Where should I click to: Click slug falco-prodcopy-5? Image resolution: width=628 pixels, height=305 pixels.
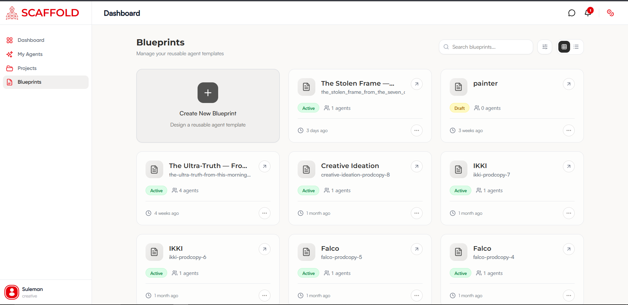[341, 257]
